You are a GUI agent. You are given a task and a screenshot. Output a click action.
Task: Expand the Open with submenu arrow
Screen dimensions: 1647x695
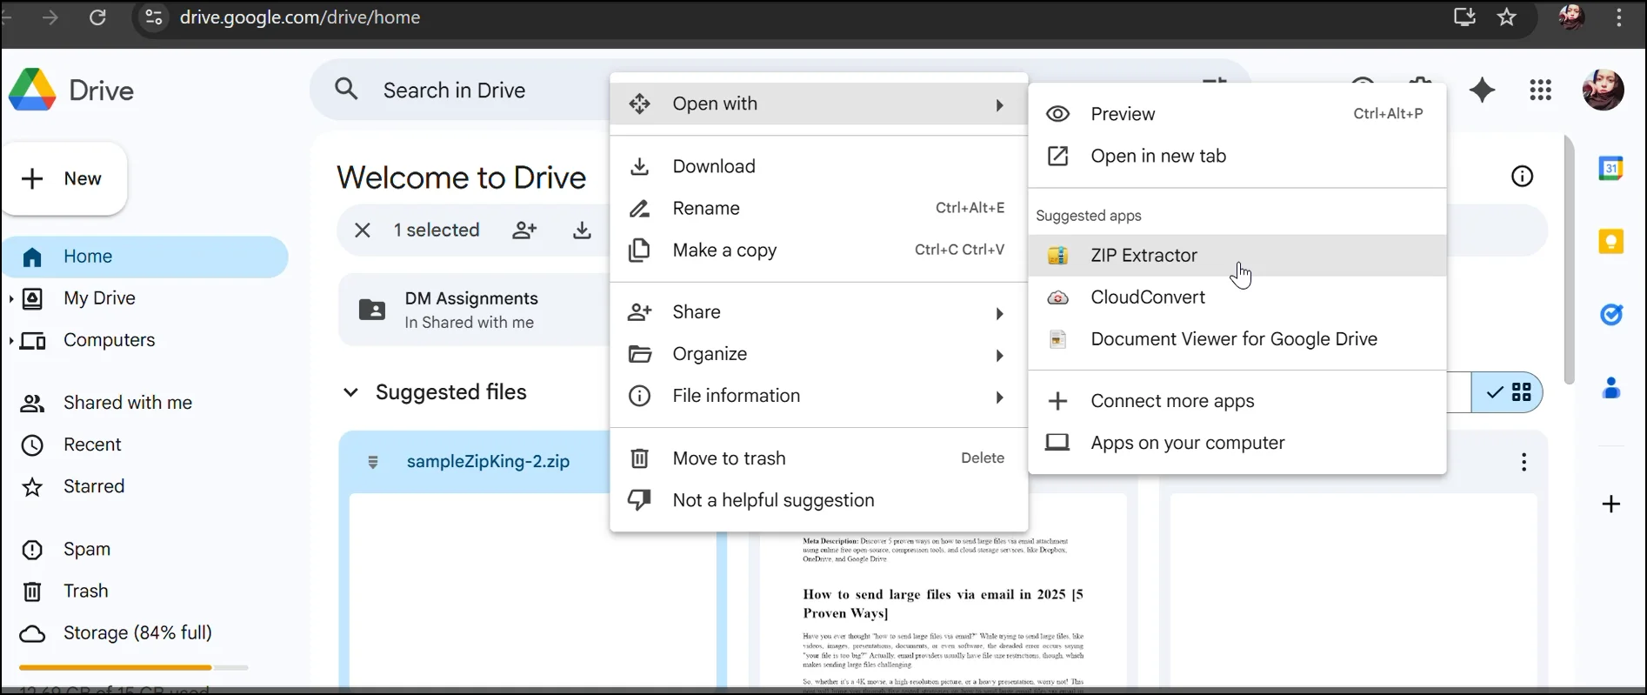999,105
